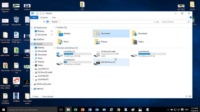Open Recycle Bin on desktop
Screen dimensions: 200x112
pyautogui.click(x=16, y=21)
